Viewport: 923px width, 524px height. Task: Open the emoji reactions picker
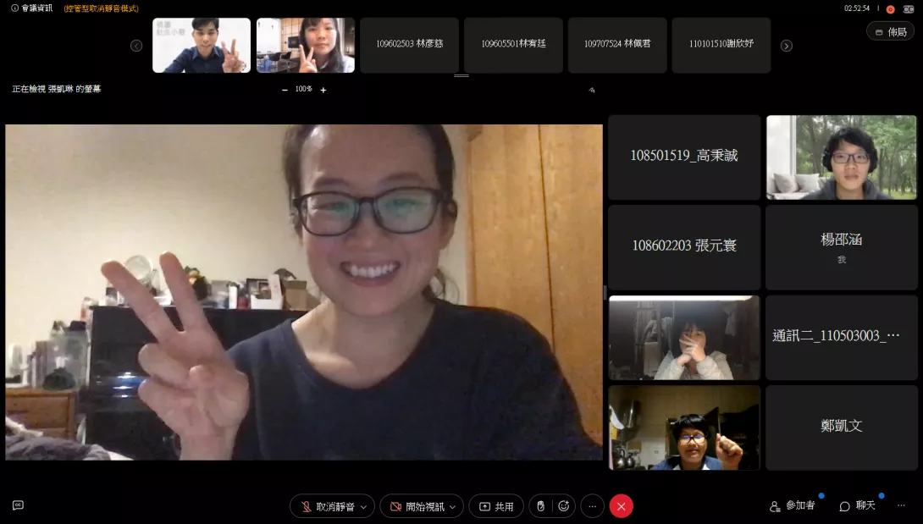(564, 506)
